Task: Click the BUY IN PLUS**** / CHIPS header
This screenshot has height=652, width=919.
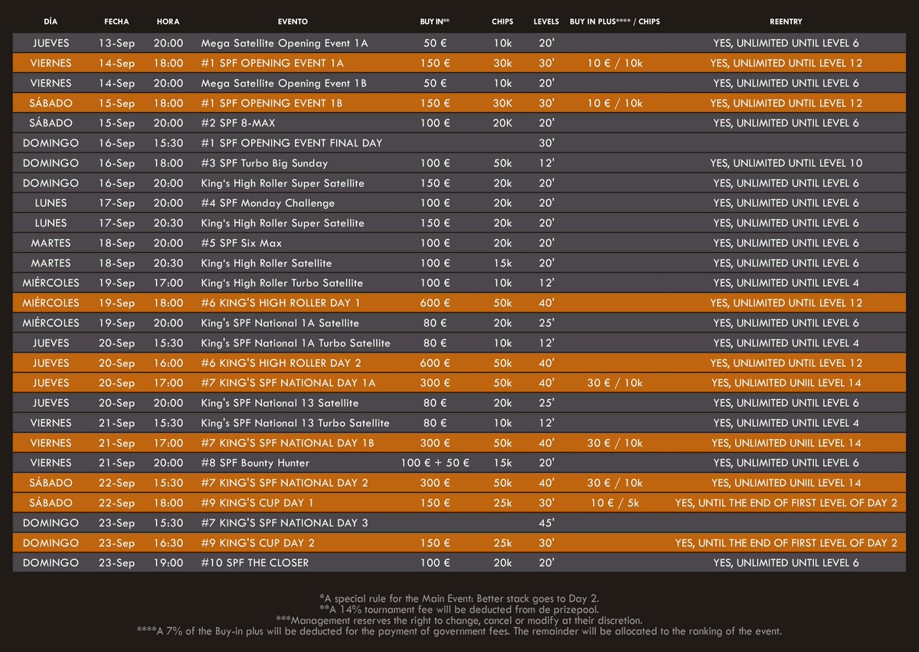Action: point(616,22)
